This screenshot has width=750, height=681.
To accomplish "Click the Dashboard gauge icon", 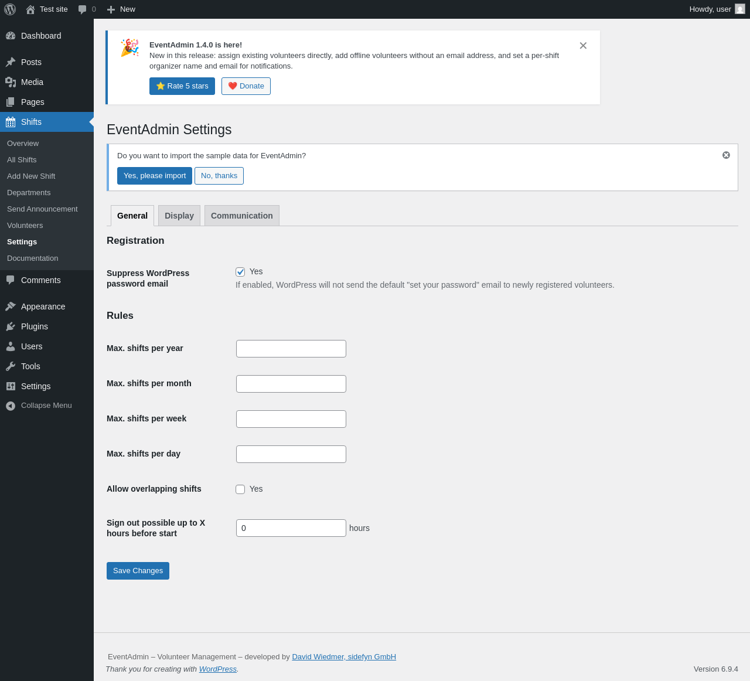I will [x=11, y=36].
